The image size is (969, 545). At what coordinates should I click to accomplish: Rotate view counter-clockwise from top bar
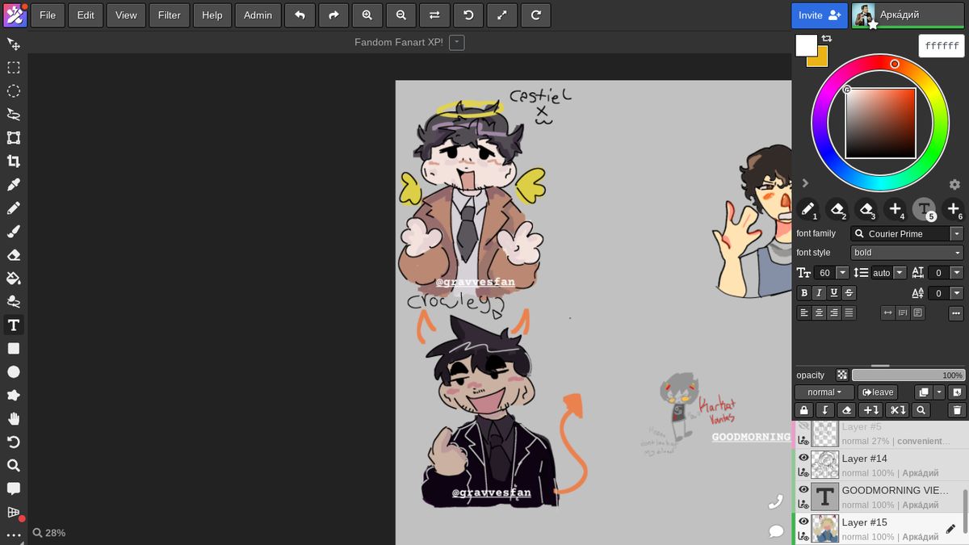(x=468, y=15)
